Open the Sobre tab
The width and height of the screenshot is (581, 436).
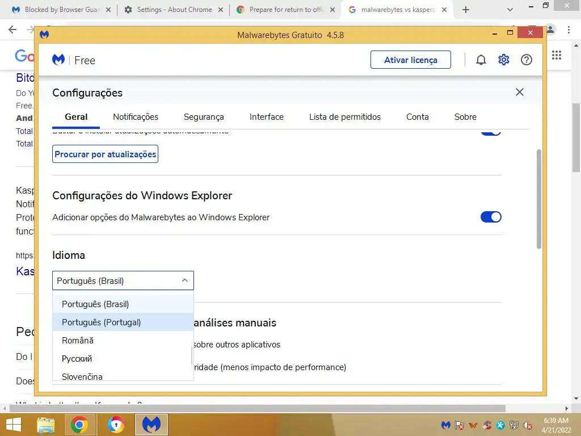coord(465,117)
